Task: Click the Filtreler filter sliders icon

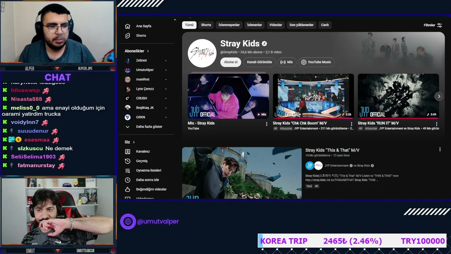Action: click(x=439, y=25)
